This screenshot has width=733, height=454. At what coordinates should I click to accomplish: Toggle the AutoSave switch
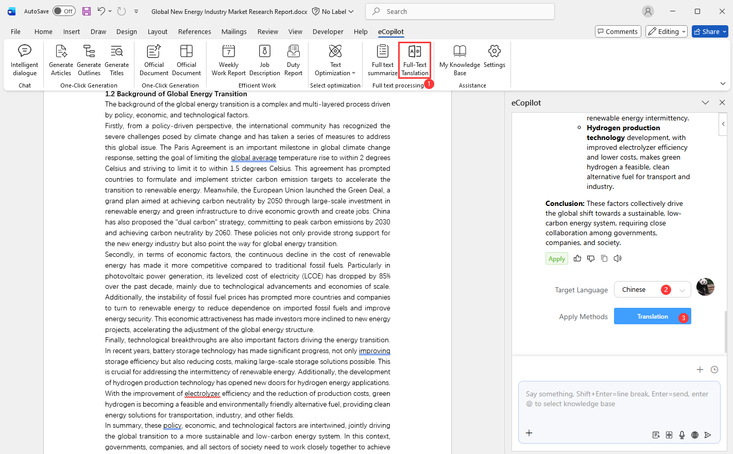64,11
